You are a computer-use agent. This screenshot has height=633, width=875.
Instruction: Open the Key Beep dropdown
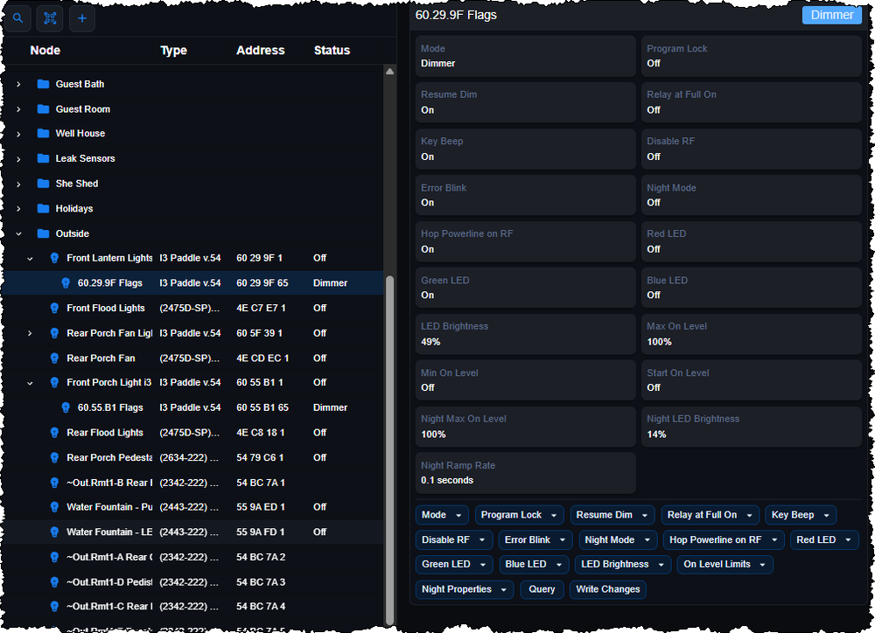pyautogui.click(x=801, y=515)
